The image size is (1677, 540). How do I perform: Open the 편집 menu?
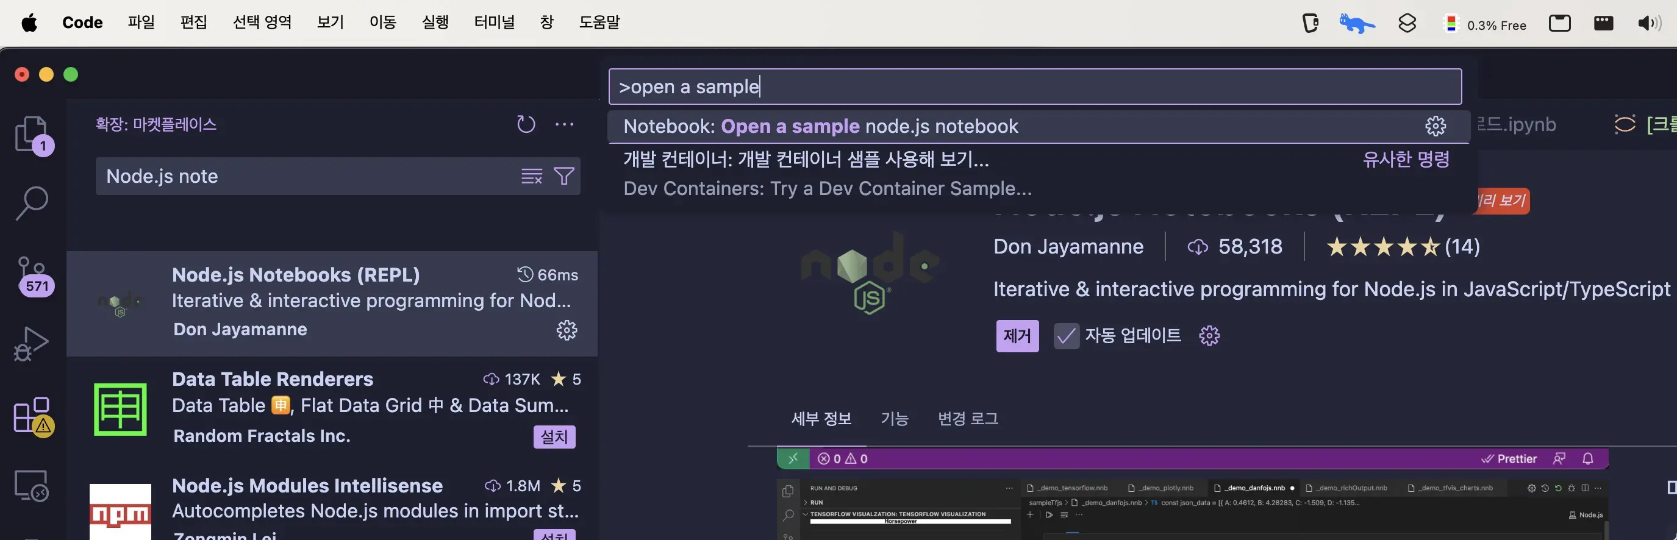click(x=193, y=23)
